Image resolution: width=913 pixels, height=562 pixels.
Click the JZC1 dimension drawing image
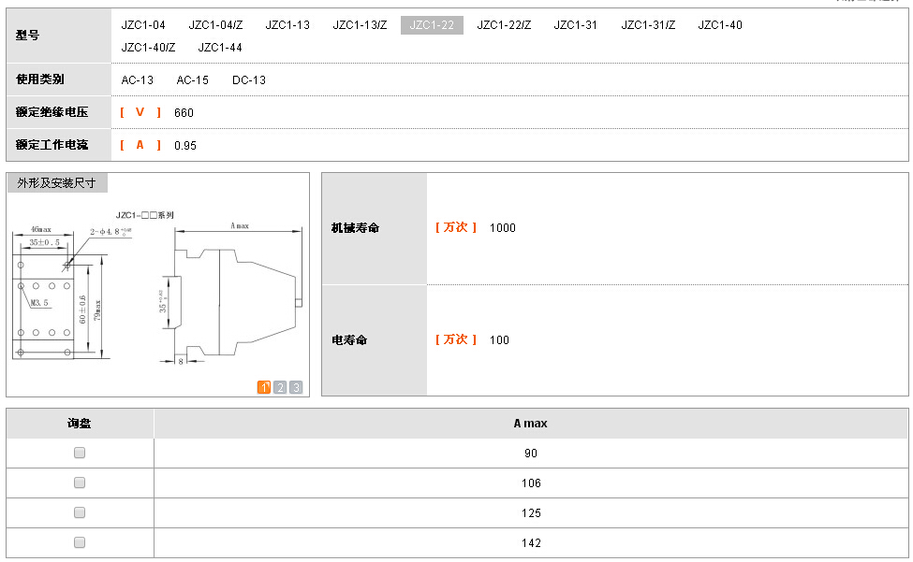coord(157,290)
